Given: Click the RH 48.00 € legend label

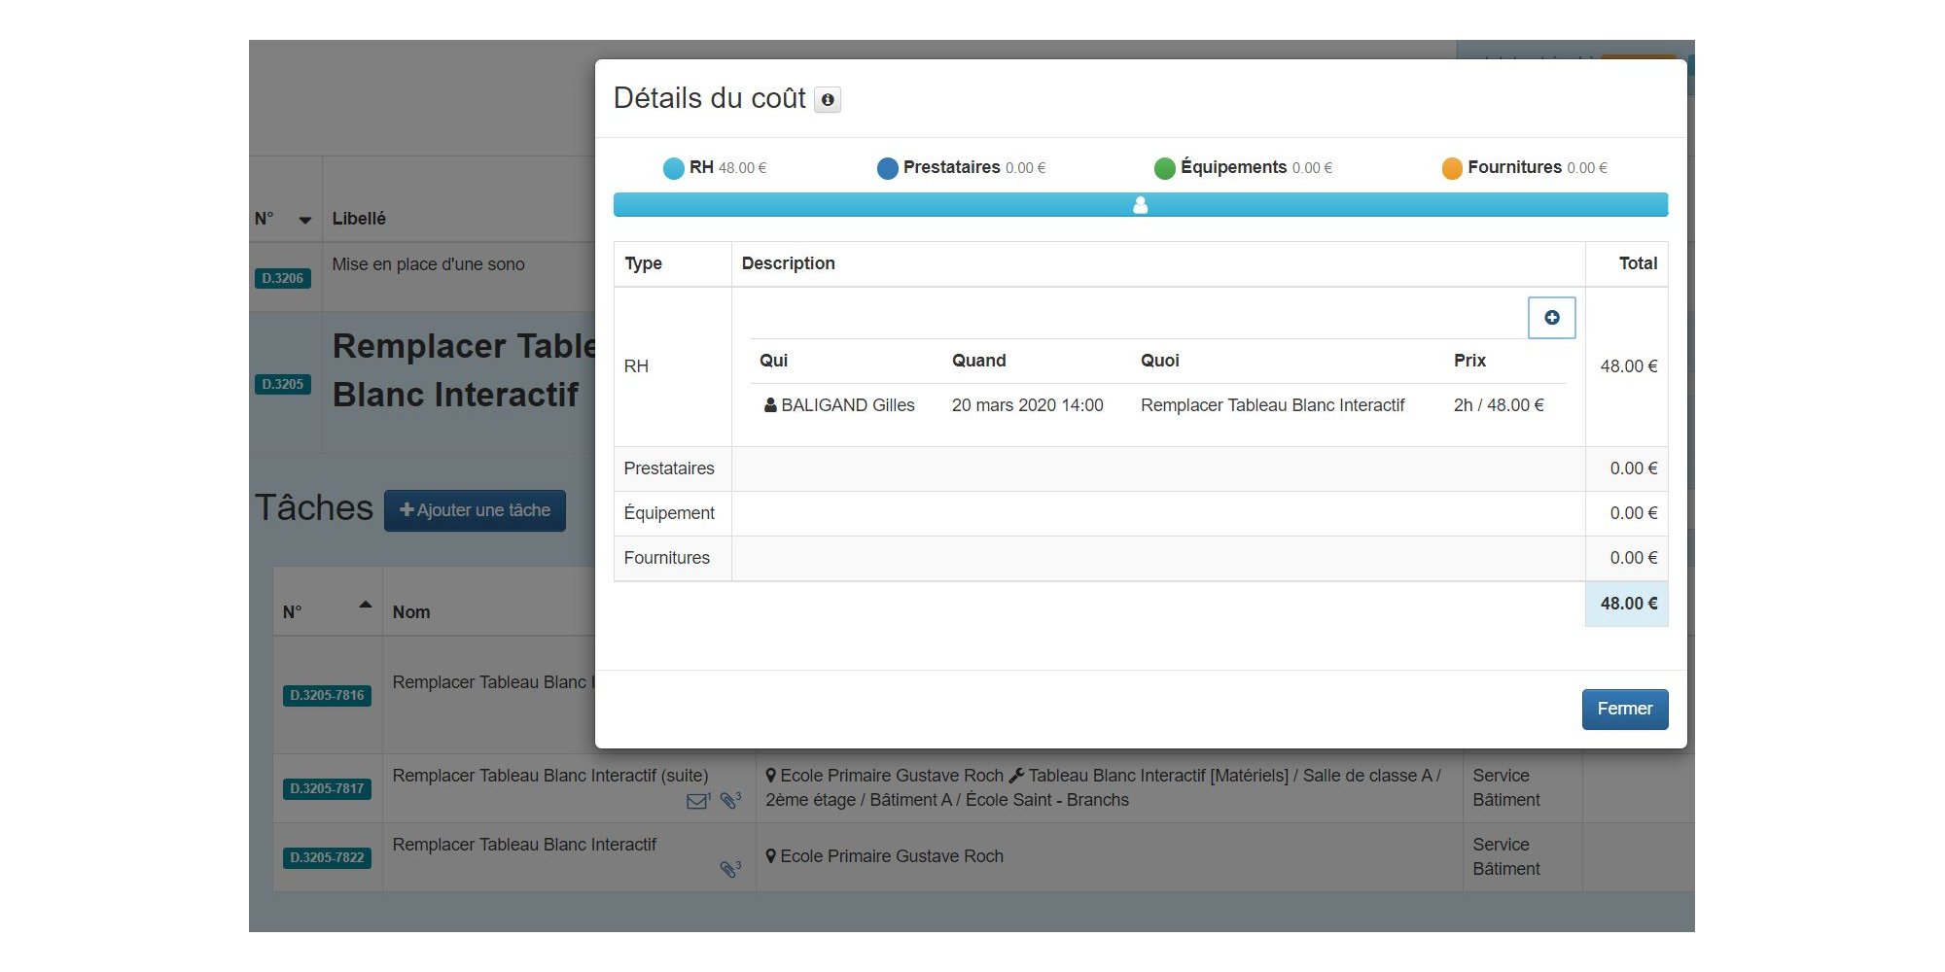Looking at the screenshot, I should point(727,167).
